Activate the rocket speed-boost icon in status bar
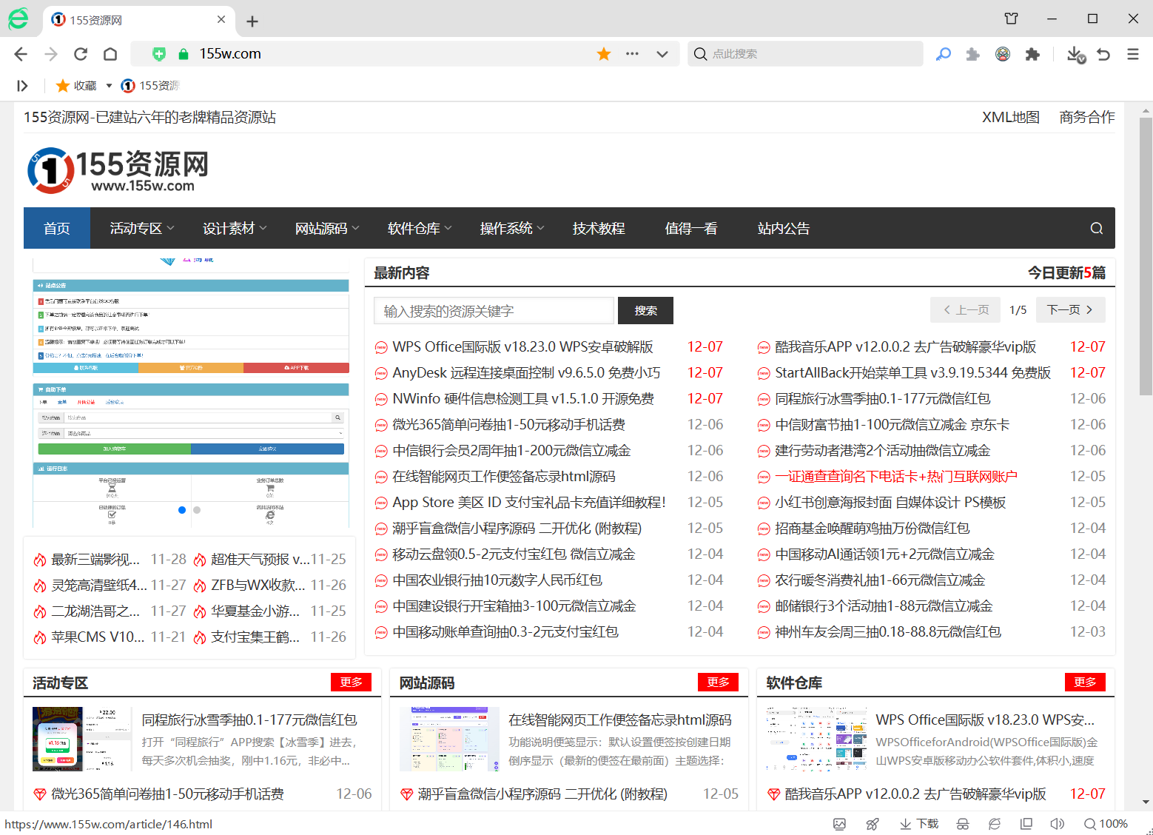This screenshot has width=1153, height=835. pos(872,823)
